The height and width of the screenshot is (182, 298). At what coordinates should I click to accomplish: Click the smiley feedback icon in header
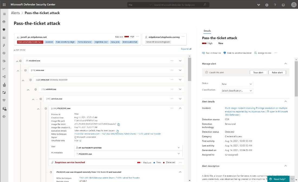[283, 5]
